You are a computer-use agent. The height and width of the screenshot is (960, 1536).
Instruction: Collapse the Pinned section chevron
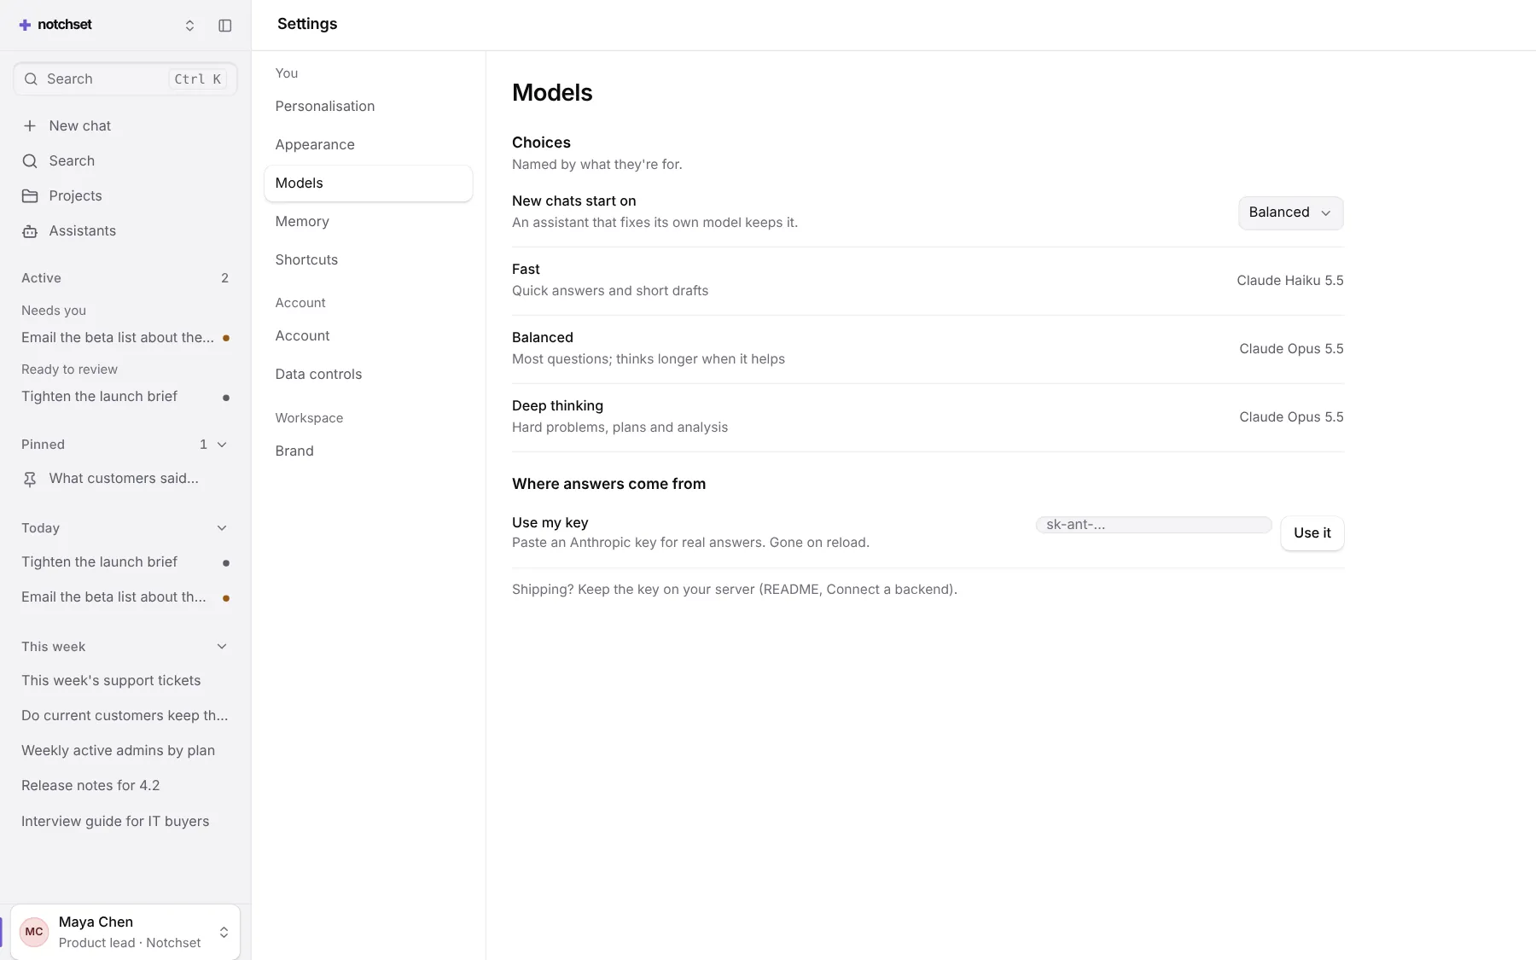tap(222, 445)
